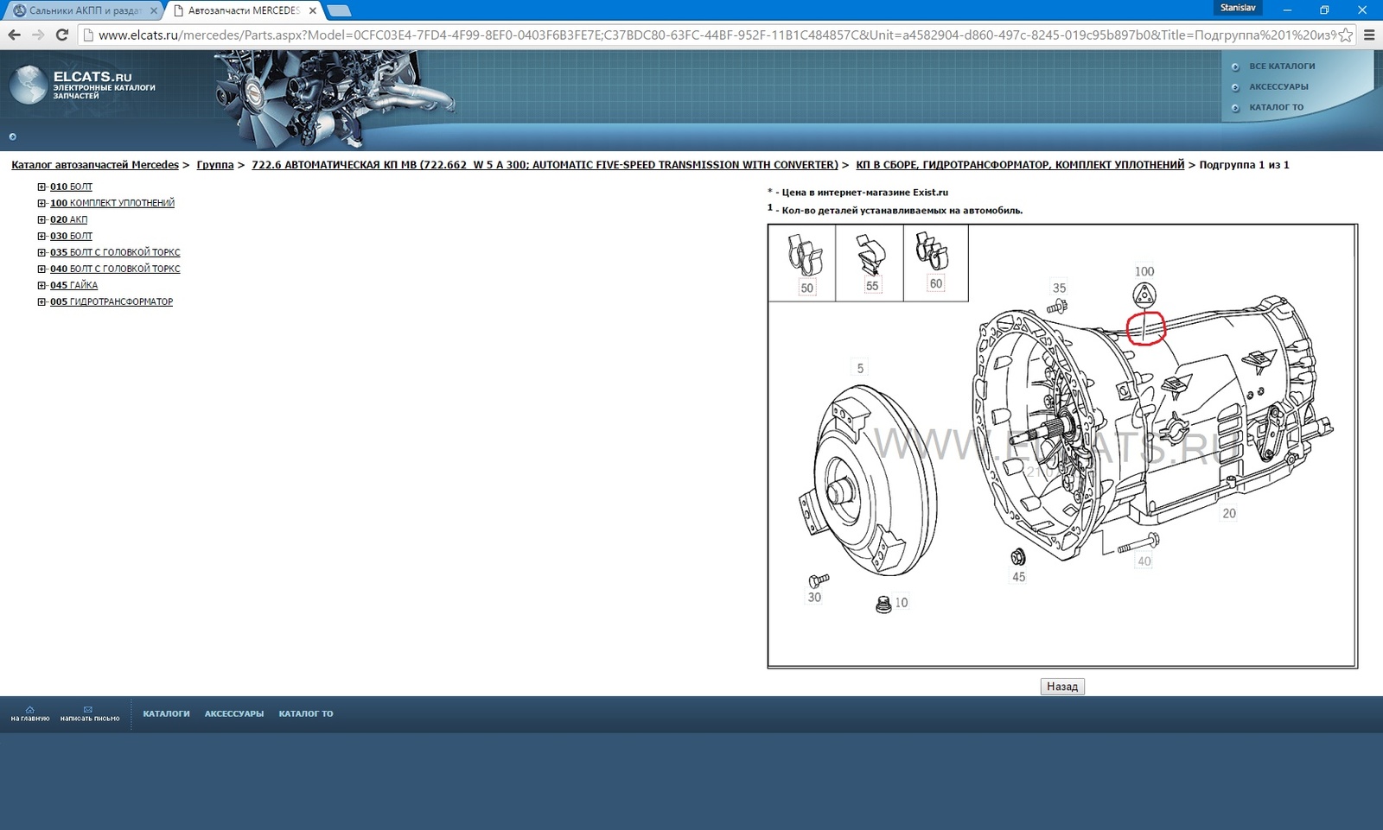Close the 'Сальники АКПП' tab
The height and width of the screenshot is (830, 1383).
tap(154, 10)
